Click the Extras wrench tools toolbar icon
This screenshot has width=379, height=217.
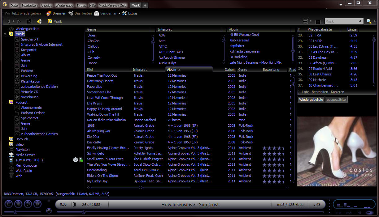coord(124,13)
